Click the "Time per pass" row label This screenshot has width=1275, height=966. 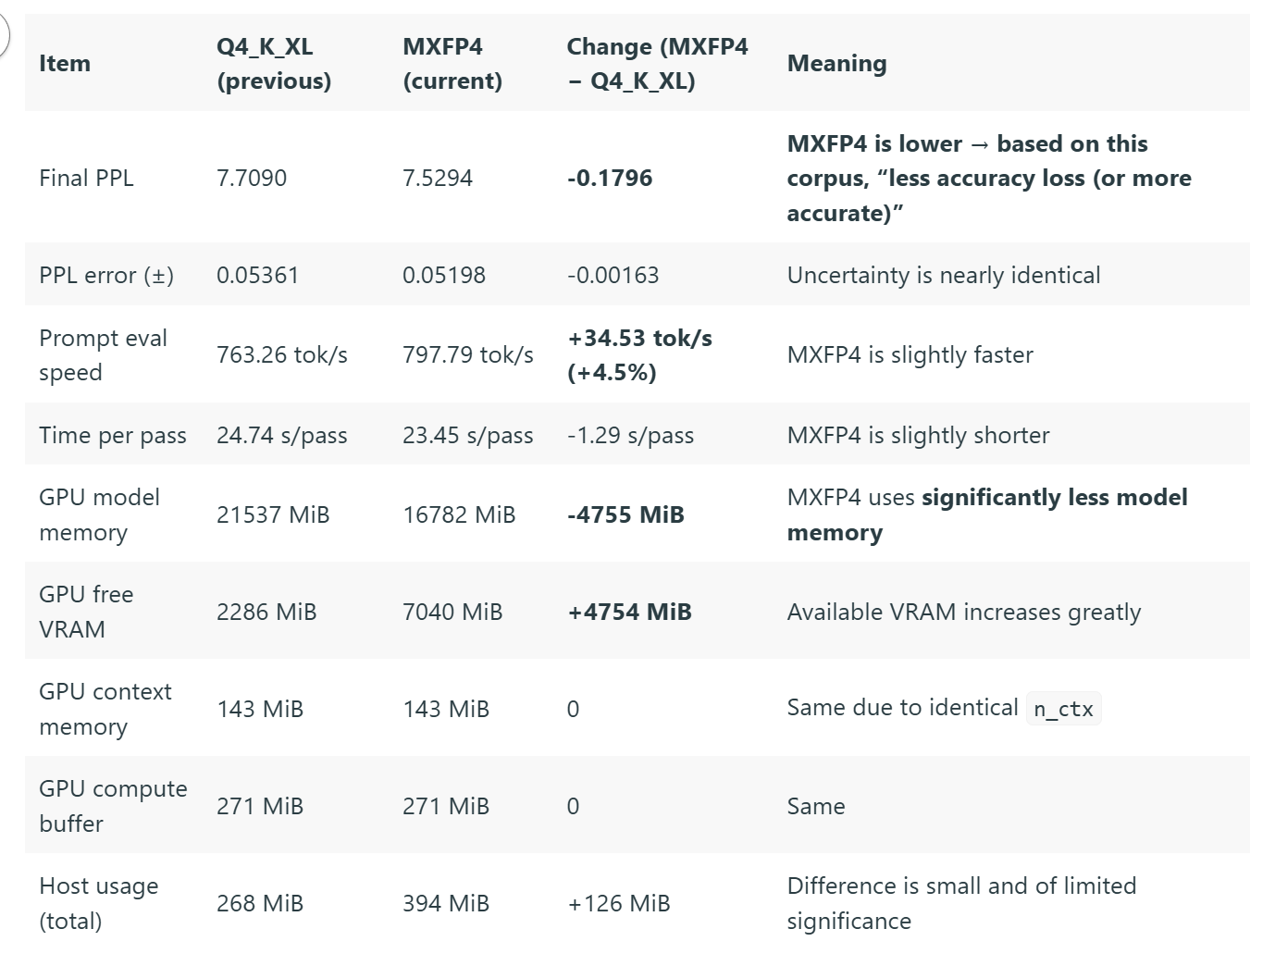[x=113, y=435]
